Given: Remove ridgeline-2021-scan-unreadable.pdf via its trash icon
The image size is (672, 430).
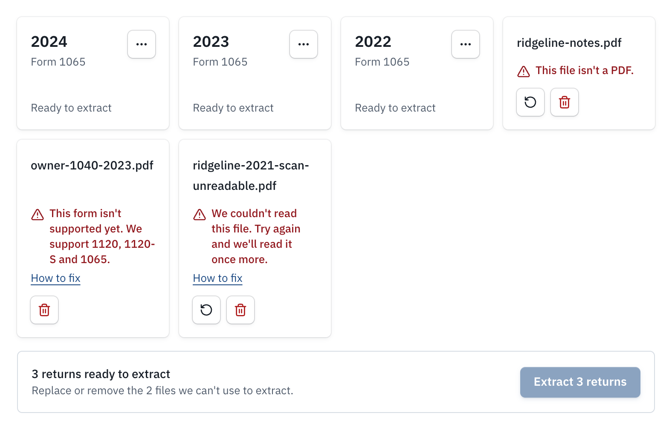Looking at the screenshot, I should click(240, 310).
